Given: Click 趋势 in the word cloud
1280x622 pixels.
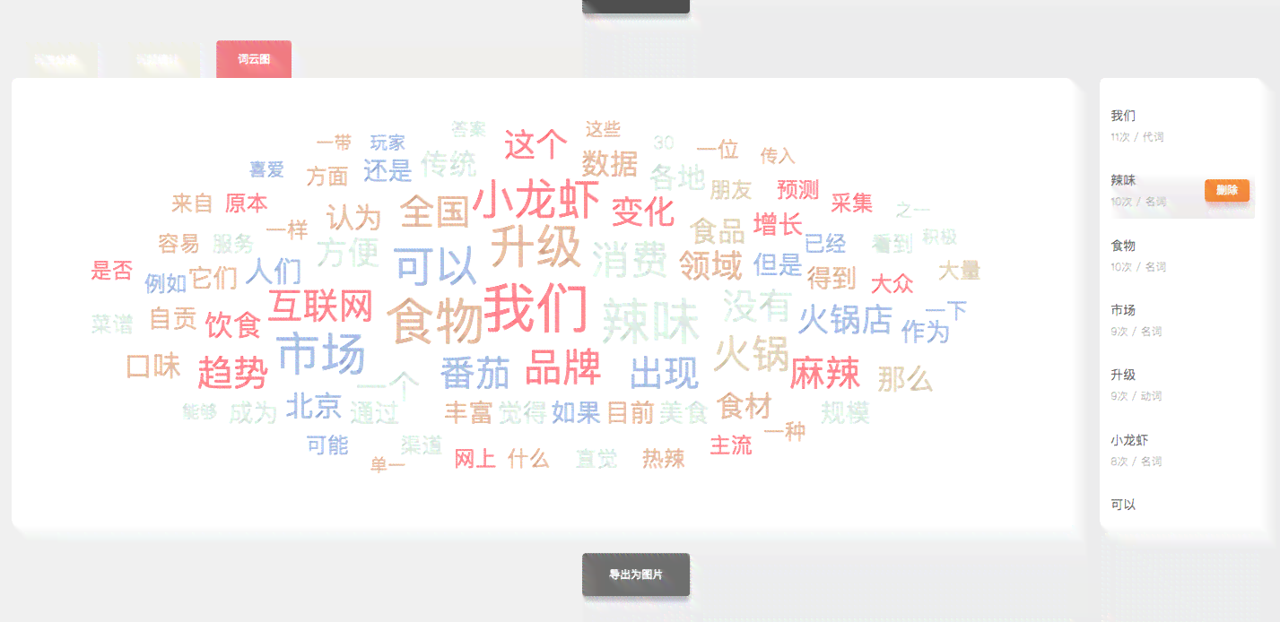Looking at the screenshot, I should [232, 372].
